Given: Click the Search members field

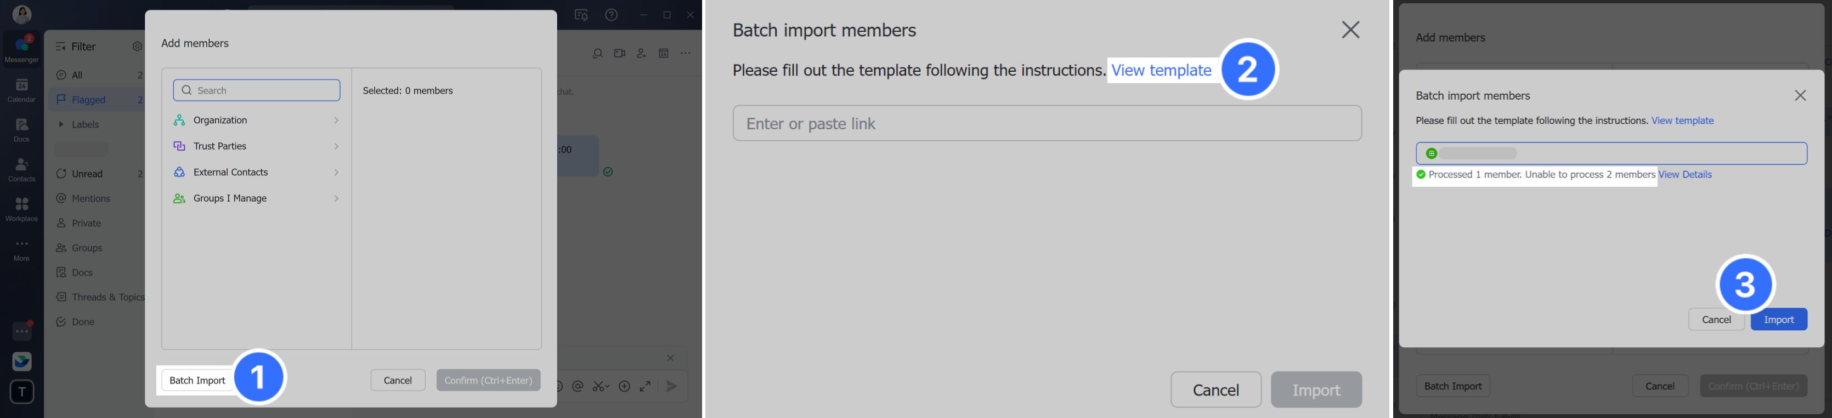Looking at the screenshot, I should point(257,90).
